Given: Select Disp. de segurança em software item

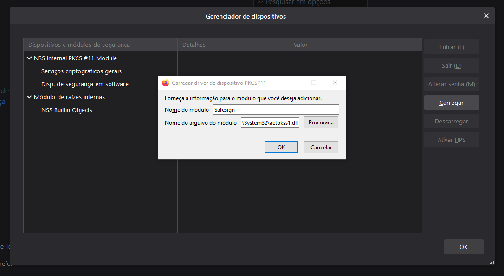Looking at the screenshot, I should (x=84, y=84).
